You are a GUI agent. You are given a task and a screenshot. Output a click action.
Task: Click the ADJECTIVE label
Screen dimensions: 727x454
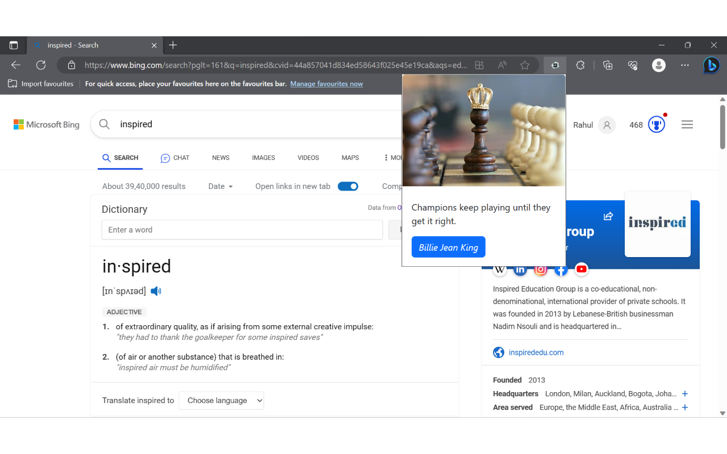(124, 312)
